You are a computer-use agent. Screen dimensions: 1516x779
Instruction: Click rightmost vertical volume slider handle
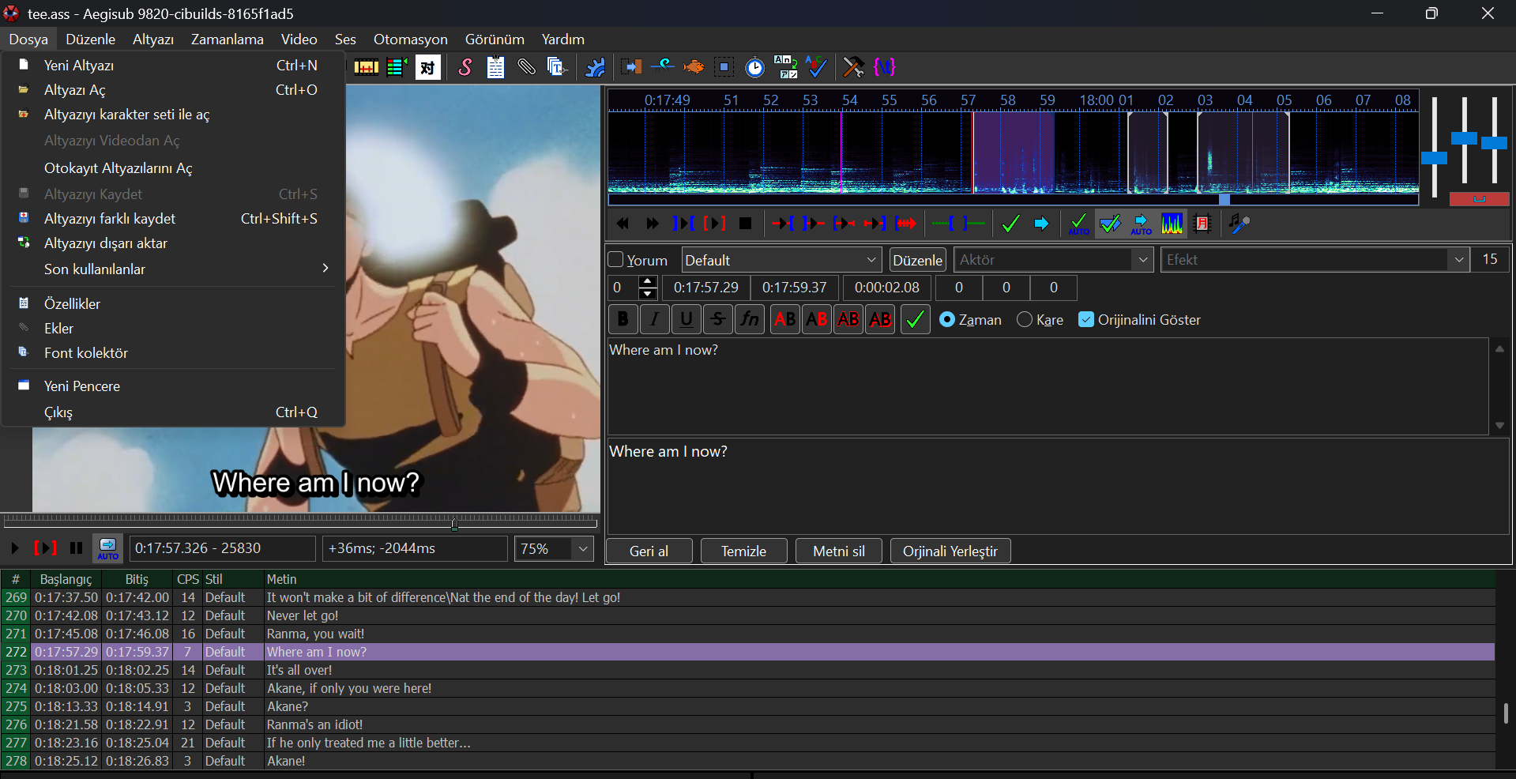tap(1494, 143)
